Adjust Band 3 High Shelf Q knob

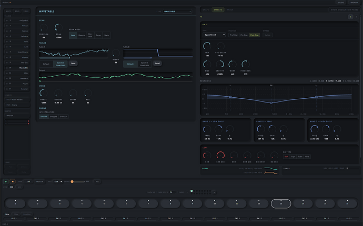(x=337, y=129)
